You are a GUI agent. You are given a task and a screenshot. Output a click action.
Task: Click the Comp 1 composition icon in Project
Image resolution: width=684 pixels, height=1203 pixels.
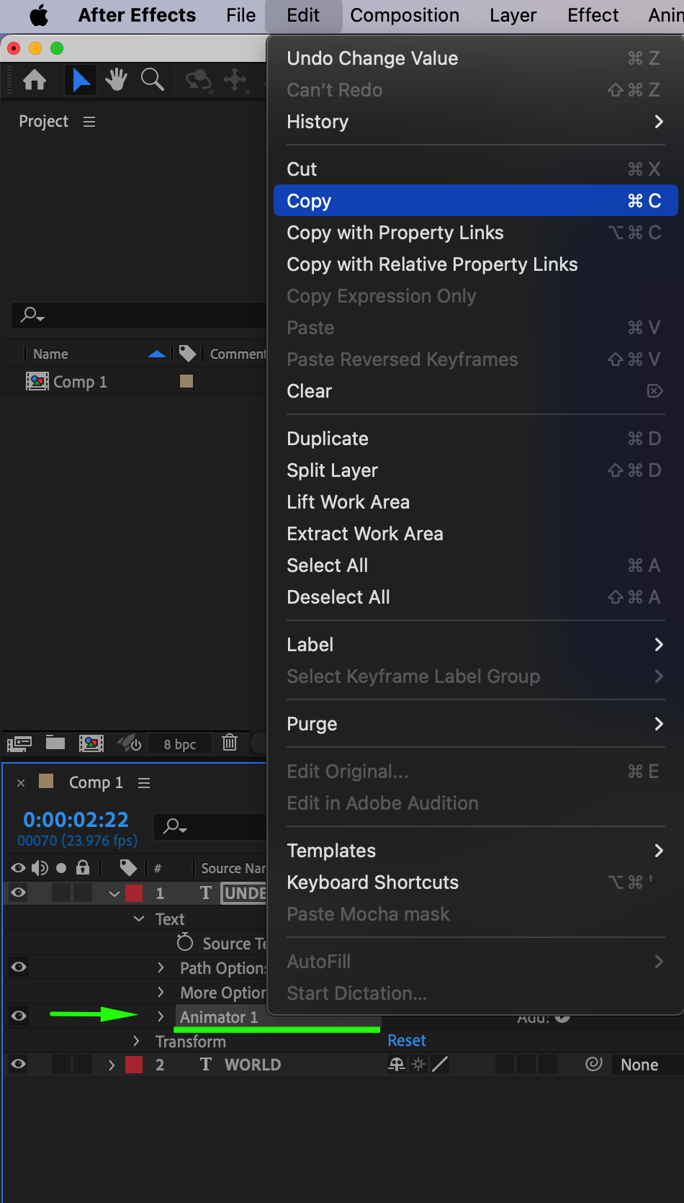[37, 381]
